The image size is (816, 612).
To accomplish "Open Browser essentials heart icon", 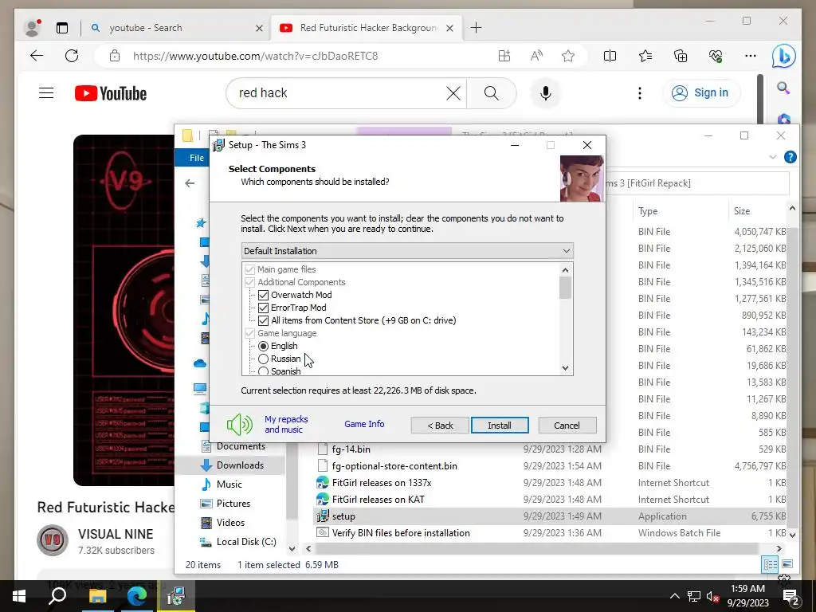I will tap(716, 56).
